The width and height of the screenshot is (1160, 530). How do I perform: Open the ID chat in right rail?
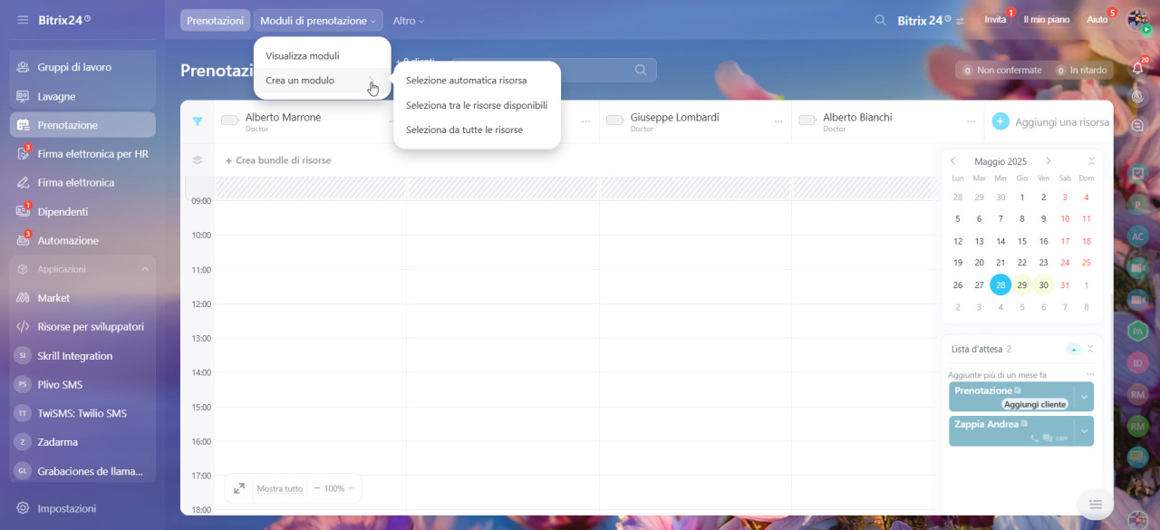click(1137, 363)
